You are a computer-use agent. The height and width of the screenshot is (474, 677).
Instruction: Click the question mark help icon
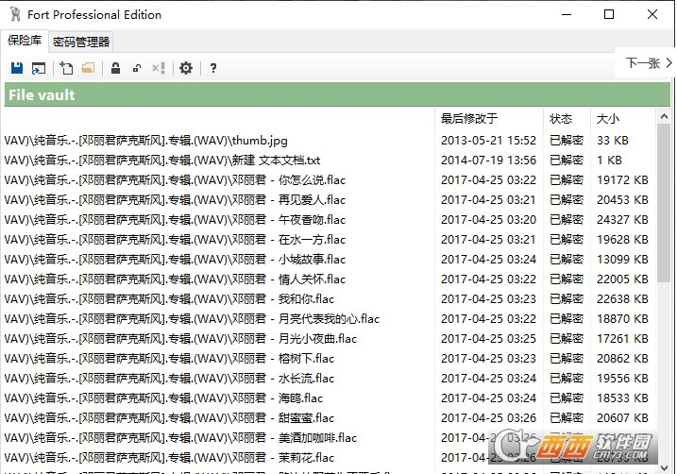(212, 68)
